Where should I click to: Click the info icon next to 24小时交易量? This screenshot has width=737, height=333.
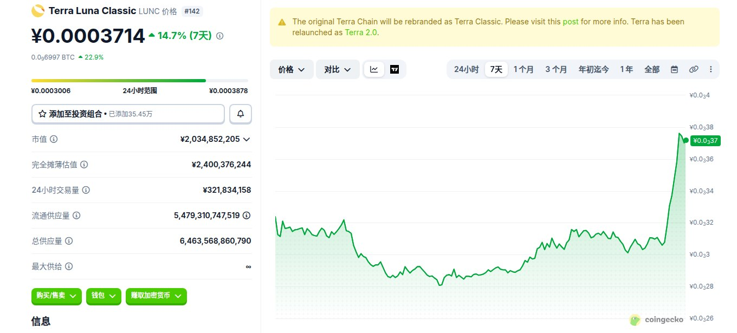(x=86, y=190)
